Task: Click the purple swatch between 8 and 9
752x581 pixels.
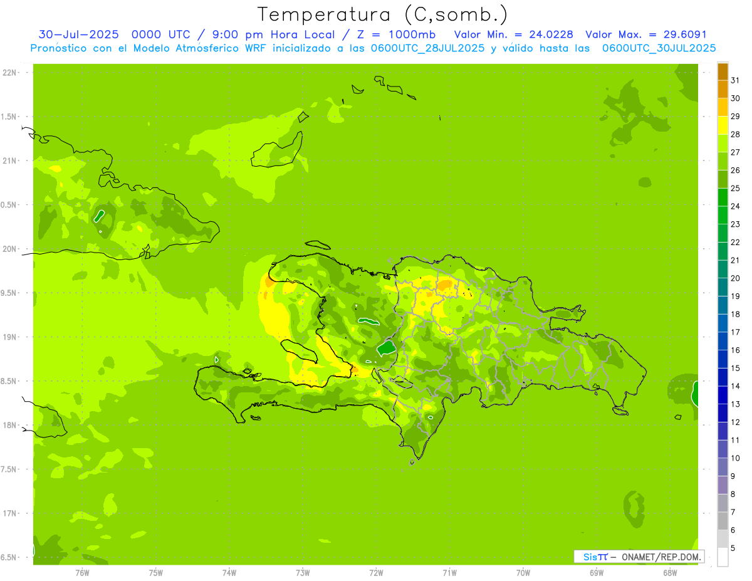Action: tap(723, 485)
